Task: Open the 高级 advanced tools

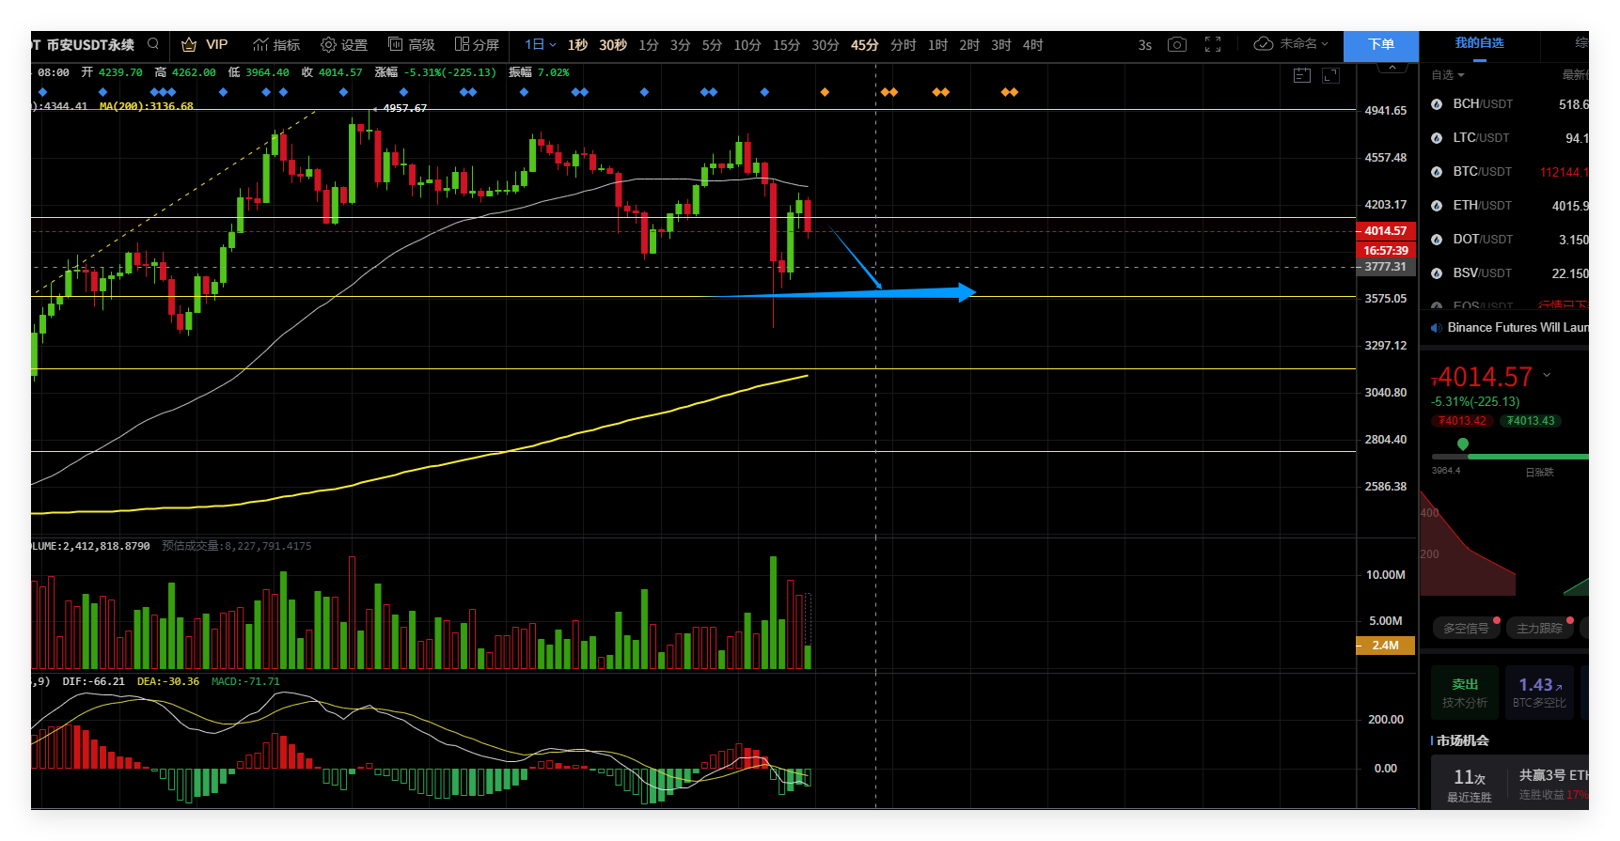Action: tap(411, 44)
